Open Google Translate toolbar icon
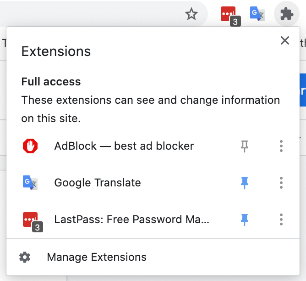This screenshot has width=306, height=281. click(x=257, y=14)
